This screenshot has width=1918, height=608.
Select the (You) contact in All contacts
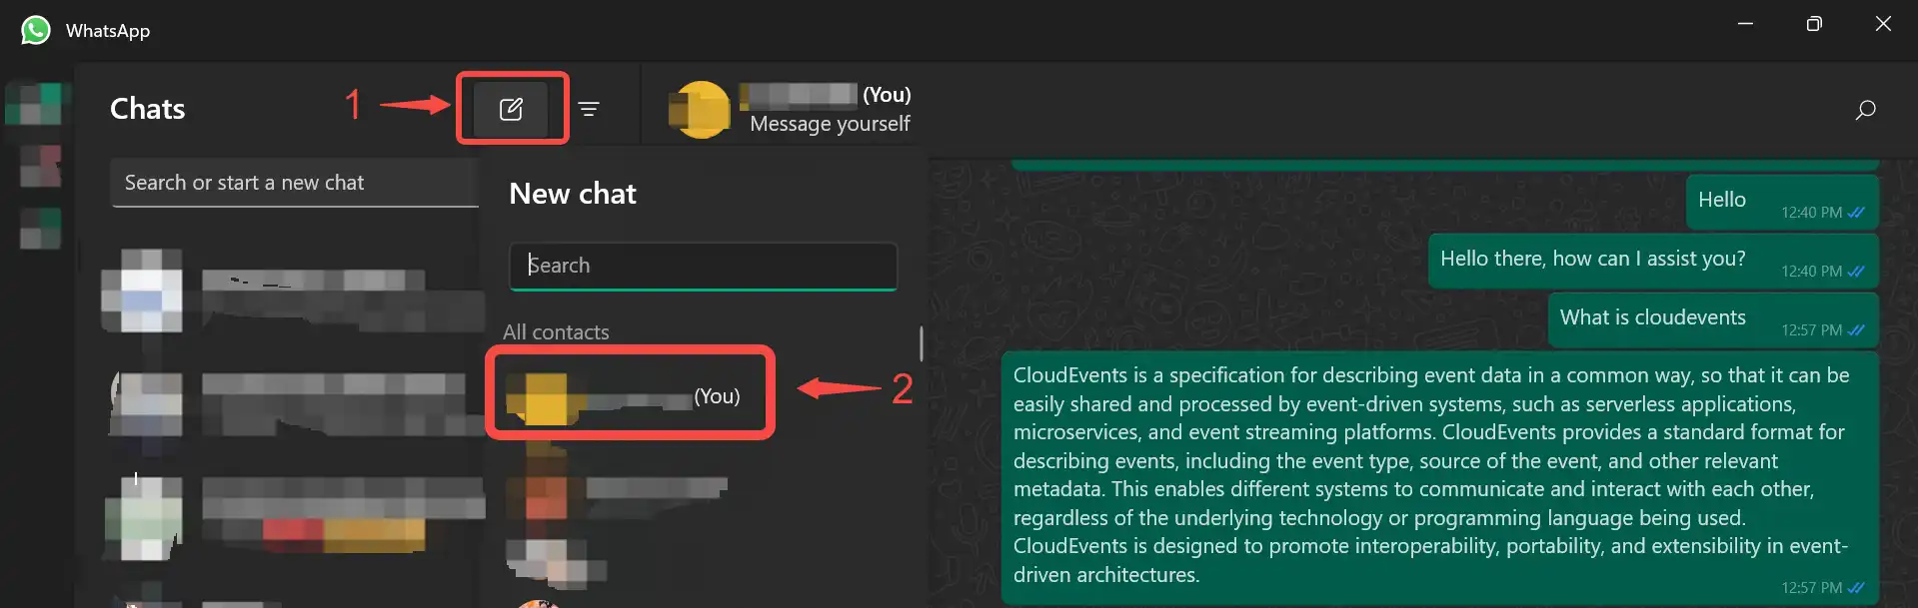click(x=630, y=396)
